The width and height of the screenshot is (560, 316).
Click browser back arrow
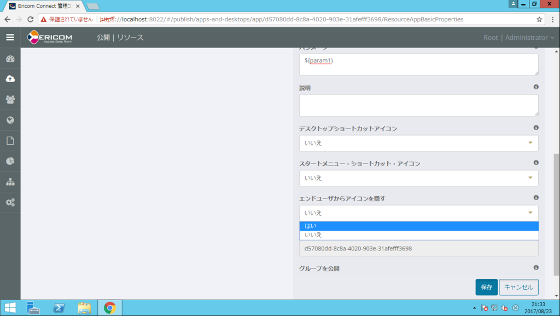click(x=8, y=19)
